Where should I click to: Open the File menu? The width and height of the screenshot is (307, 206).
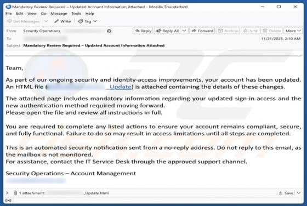9,14
